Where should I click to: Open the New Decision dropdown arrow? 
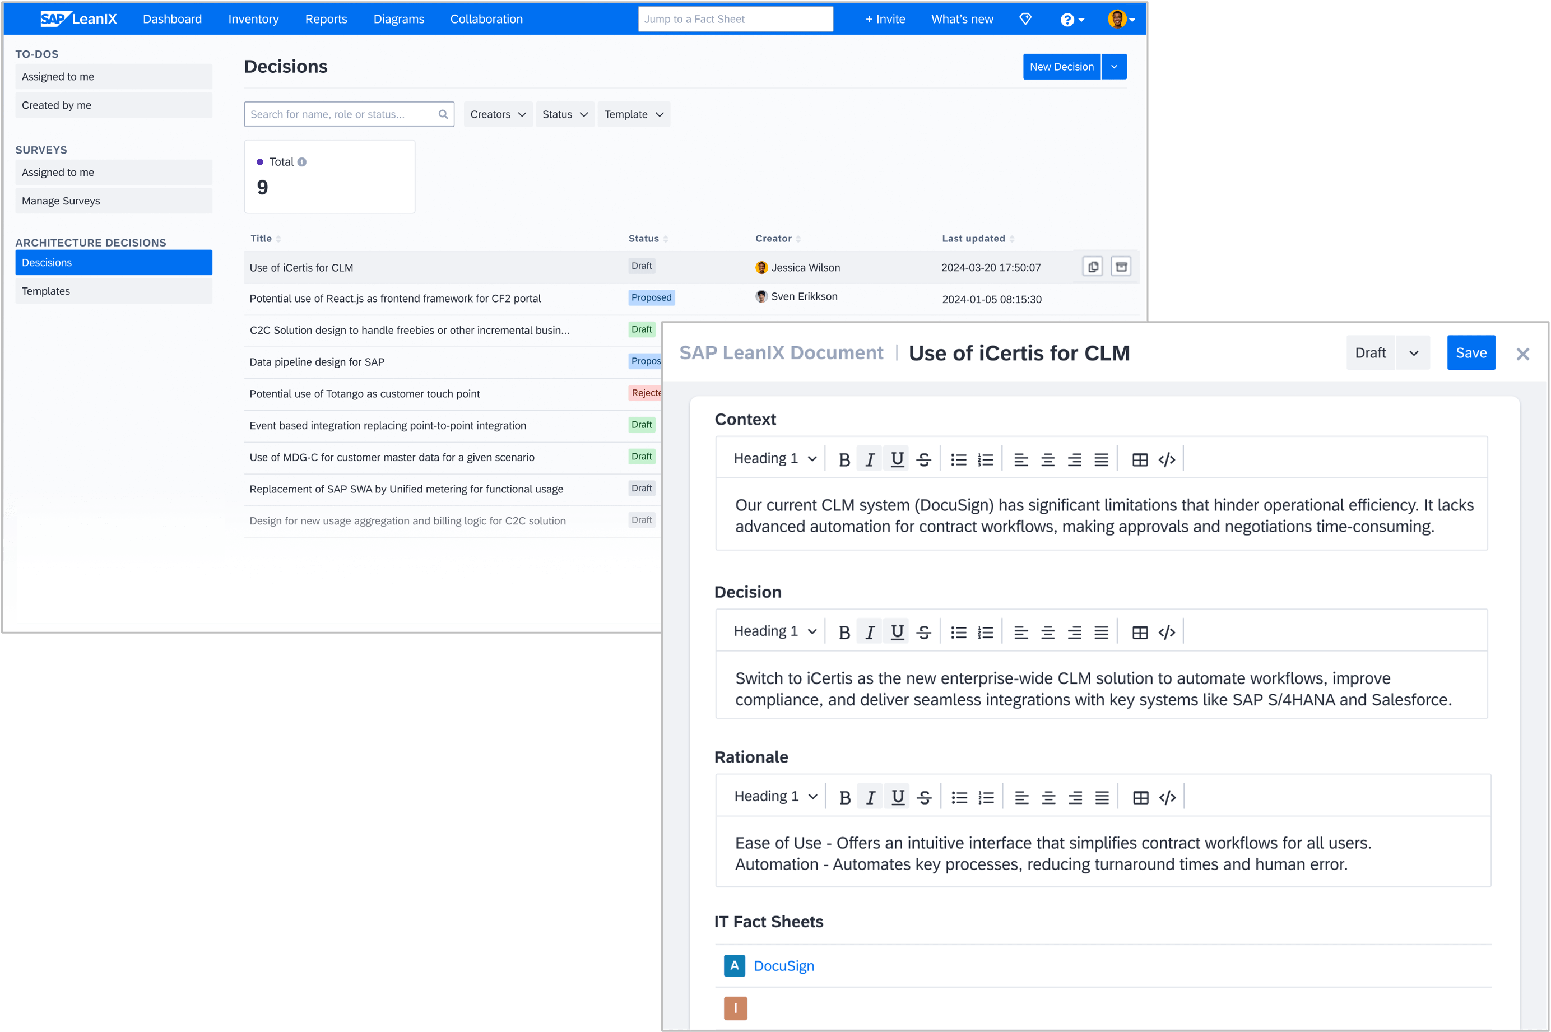[x=1113, y=67]
